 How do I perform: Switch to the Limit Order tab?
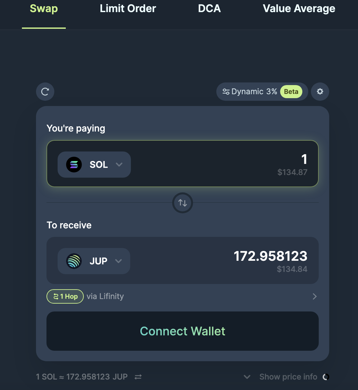point(128,9)
